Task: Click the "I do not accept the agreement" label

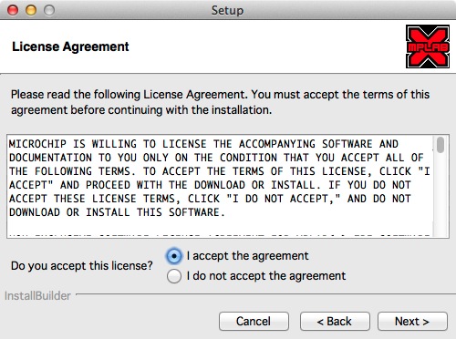Action: [x=266, y=276]
